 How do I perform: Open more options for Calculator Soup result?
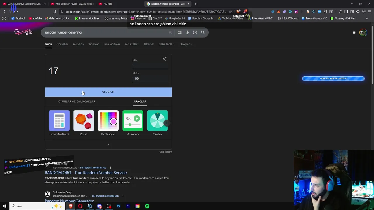(123, 196)
